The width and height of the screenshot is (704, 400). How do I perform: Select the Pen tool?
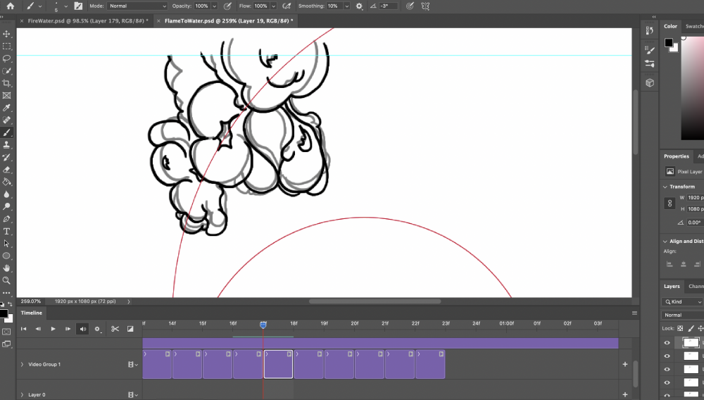[x=7, y=219]
